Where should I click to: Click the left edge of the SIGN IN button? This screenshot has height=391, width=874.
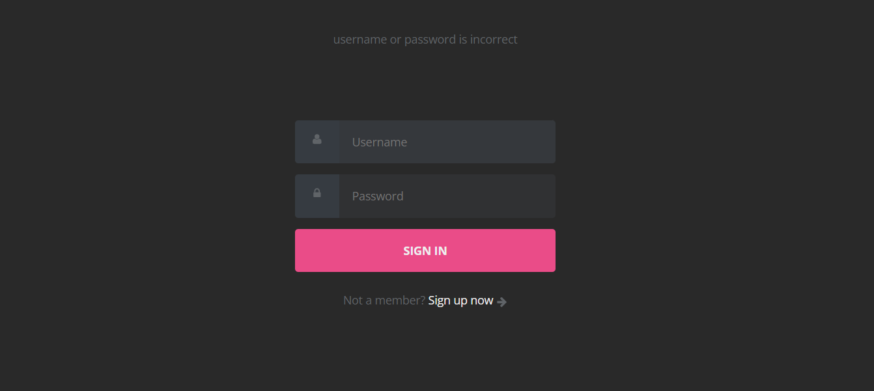point(302,250)
